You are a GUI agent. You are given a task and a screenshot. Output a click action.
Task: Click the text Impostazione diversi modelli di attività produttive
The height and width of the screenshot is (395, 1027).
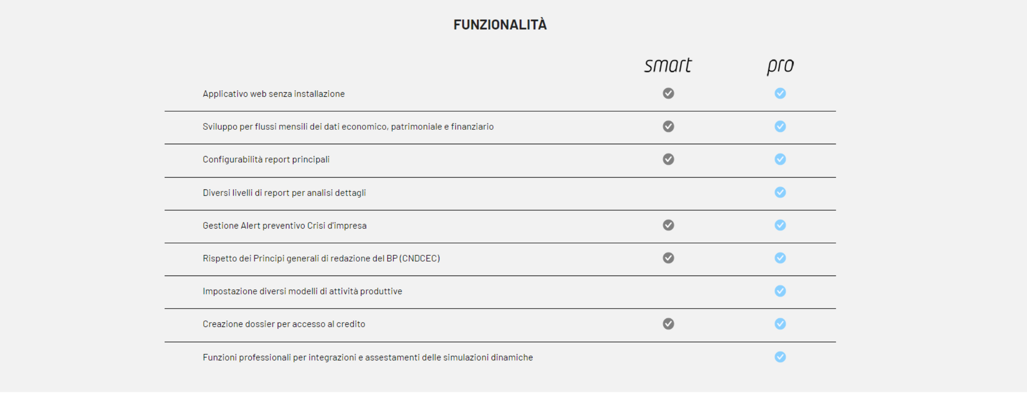click(302, 291)
